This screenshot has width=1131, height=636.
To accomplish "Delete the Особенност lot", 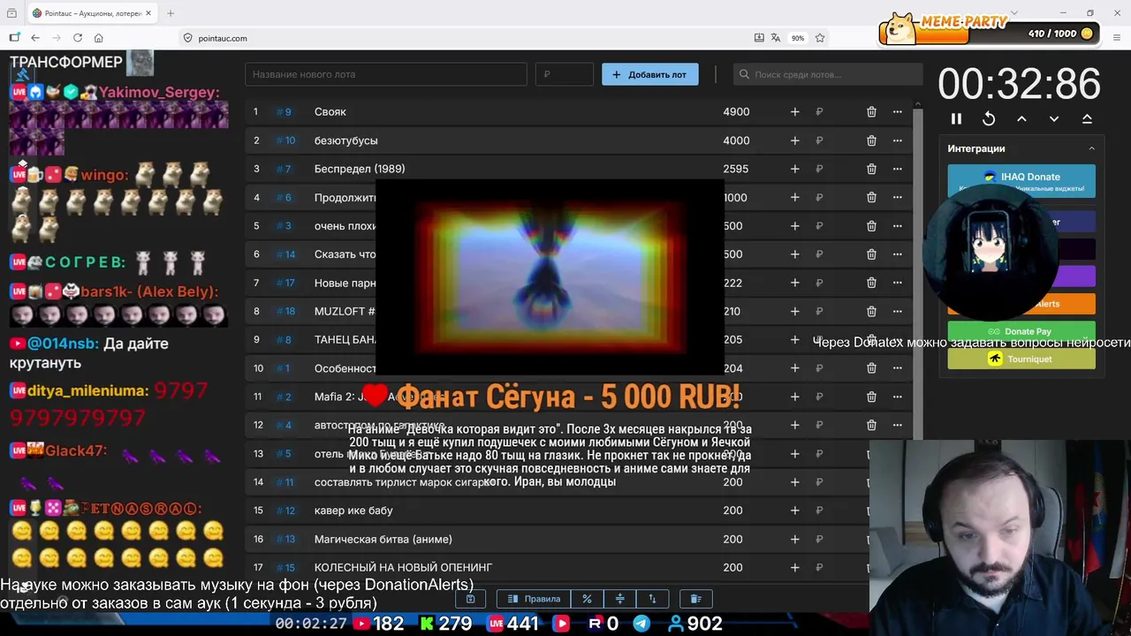I will [871, 368].
